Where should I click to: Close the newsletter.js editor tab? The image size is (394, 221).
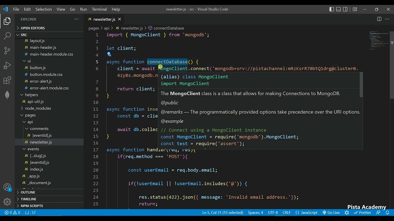119,19
